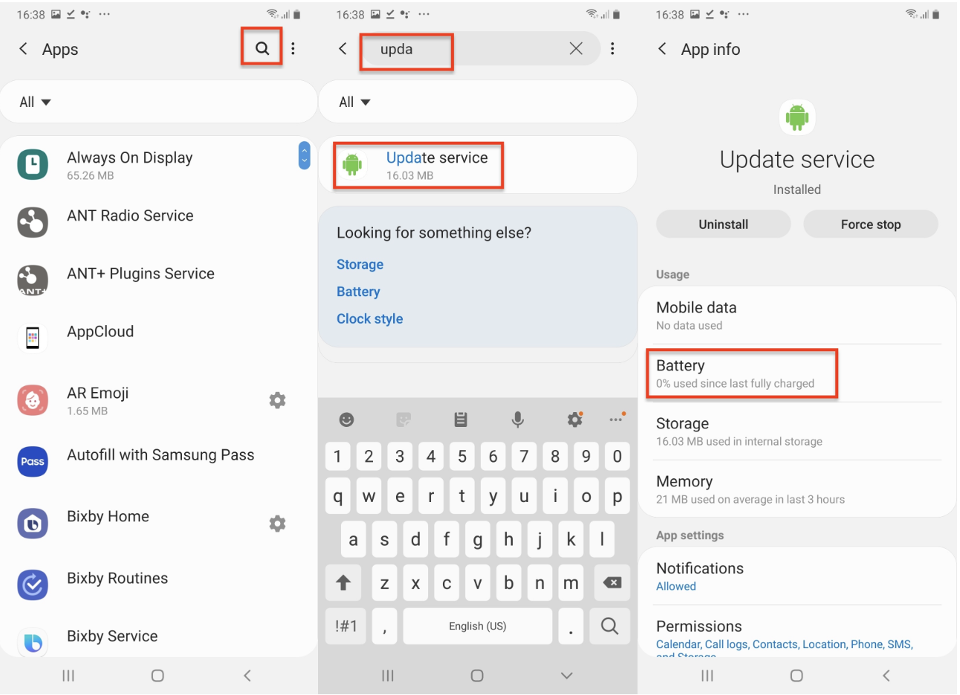The height and width of the screenshot is (695, 960).
Task: Tap the keyboard period key
Action: (571, 626)
